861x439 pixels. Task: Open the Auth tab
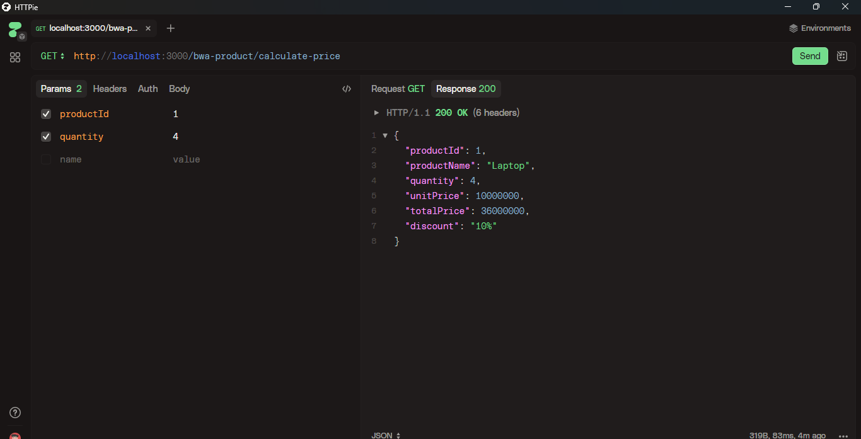point(147,88)
